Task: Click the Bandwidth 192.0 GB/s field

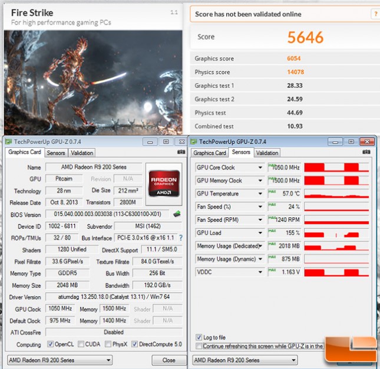Action: coord(157,285)
